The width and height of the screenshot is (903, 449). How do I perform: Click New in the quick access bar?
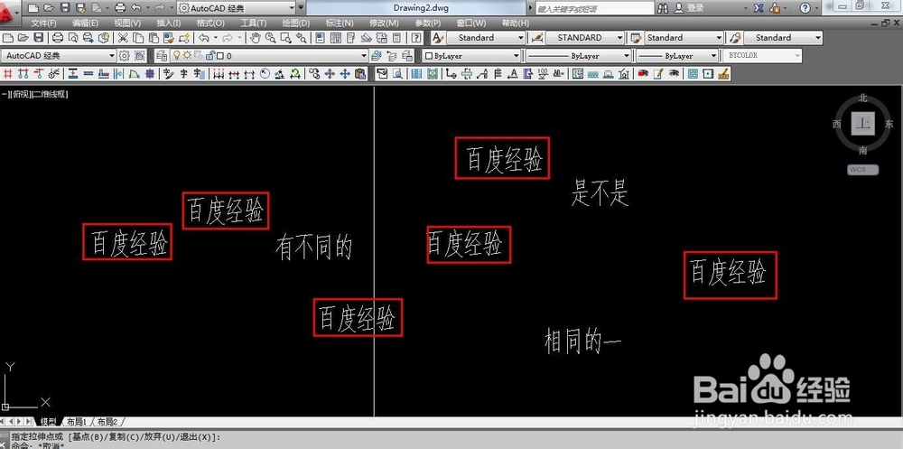click(x=33, y=8)
